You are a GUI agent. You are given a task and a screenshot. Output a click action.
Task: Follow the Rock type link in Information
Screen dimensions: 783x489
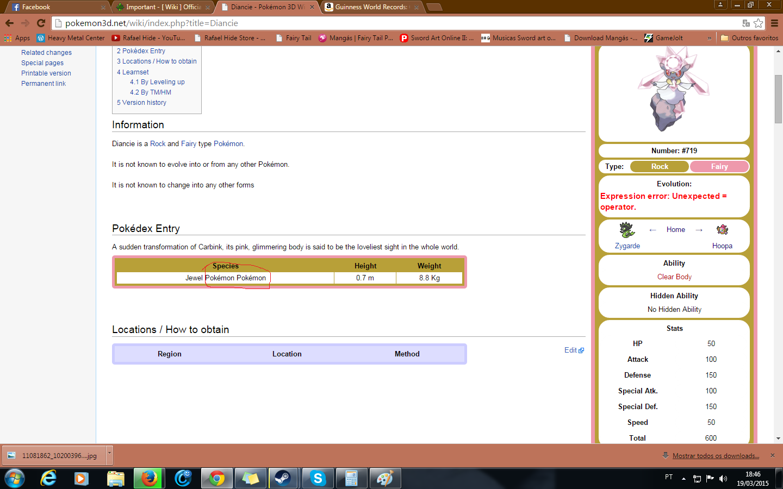pyautogui.click(x=158, y=144)
